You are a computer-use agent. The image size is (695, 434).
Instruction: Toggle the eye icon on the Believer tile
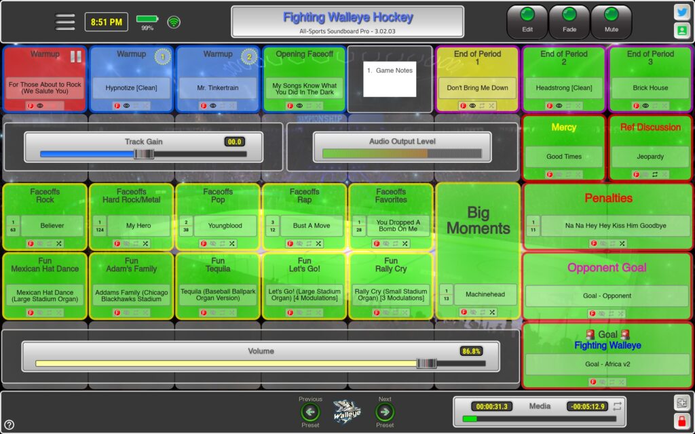click(41, 242)
